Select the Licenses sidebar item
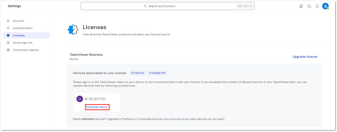 (26, 35)
